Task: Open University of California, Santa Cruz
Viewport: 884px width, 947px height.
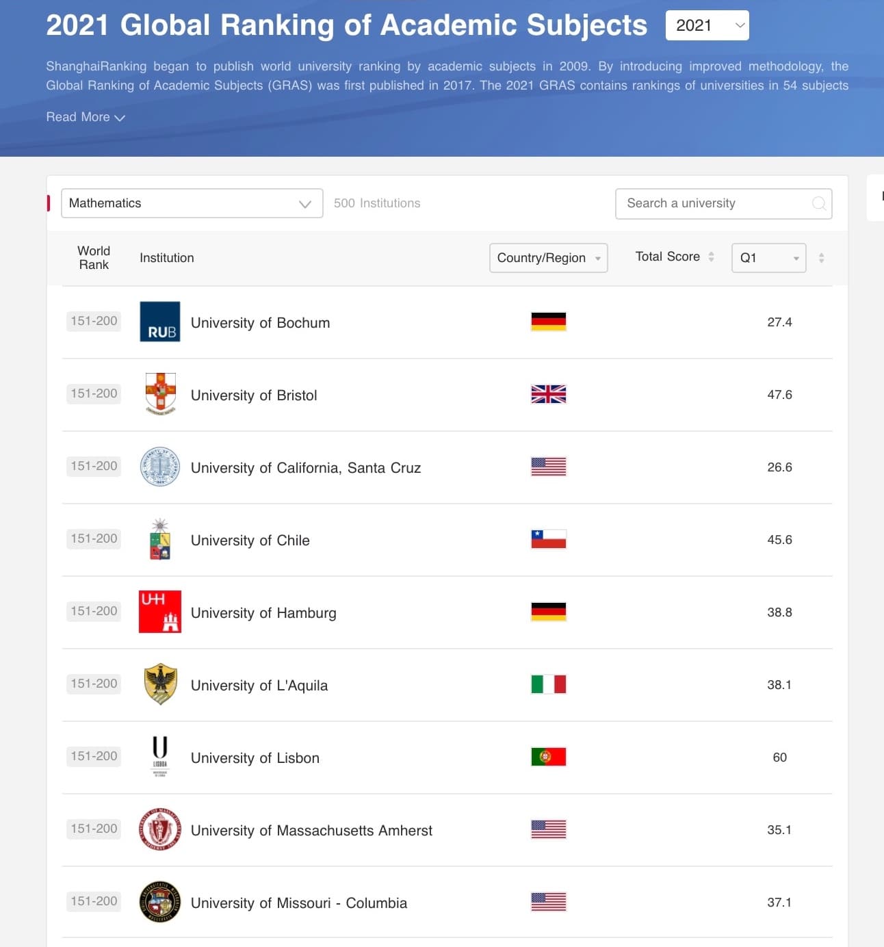Action: 306,468
